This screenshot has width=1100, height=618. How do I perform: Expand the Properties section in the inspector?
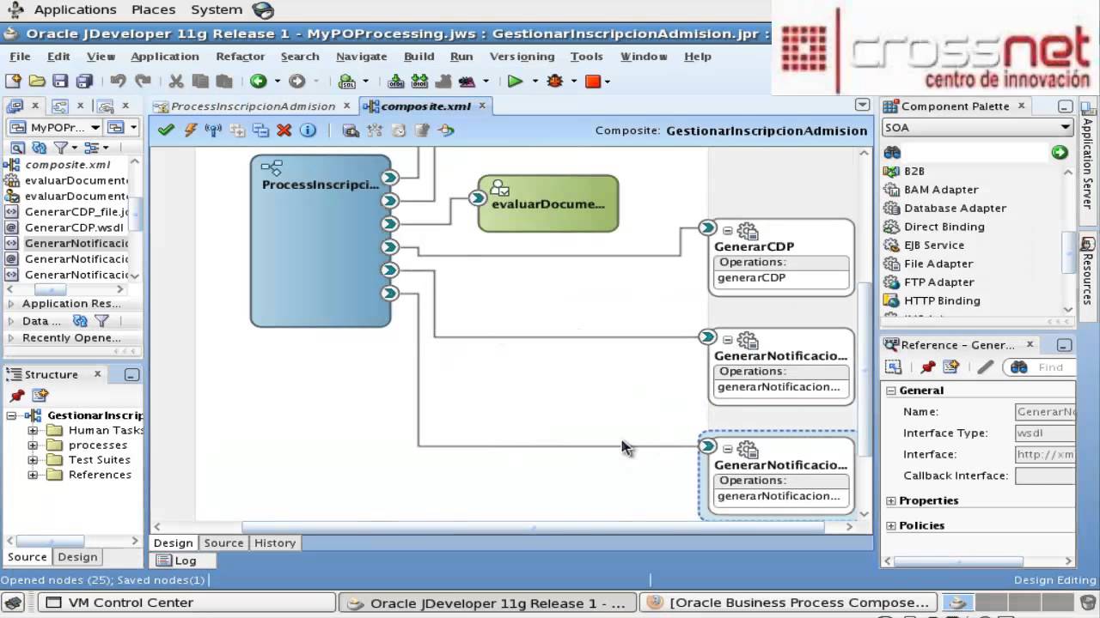tap(891, 500)
